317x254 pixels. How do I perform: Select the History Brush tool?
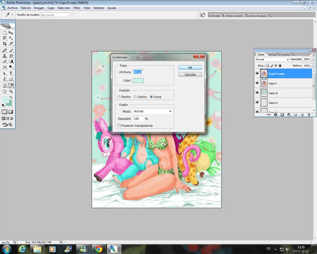click(11, 56)
